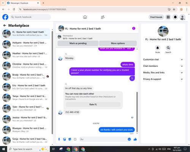Click the taskbar clock showing 6:07 pm
190x152 pixels.
click(177, 149)
